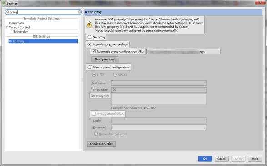Click the proxy configuration URL text field

pos(183,52)
